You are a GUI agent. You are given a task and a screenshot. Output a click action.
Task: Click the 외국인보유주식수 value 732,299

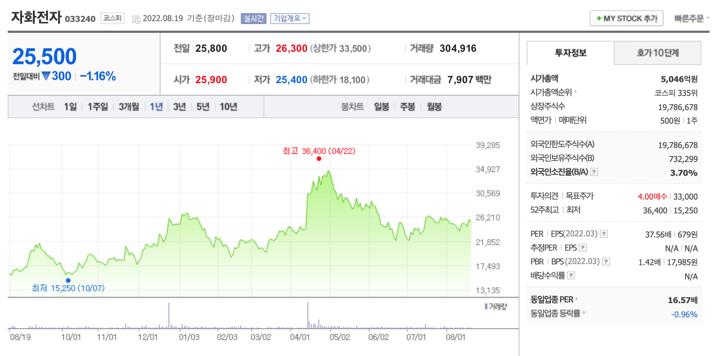683,159
